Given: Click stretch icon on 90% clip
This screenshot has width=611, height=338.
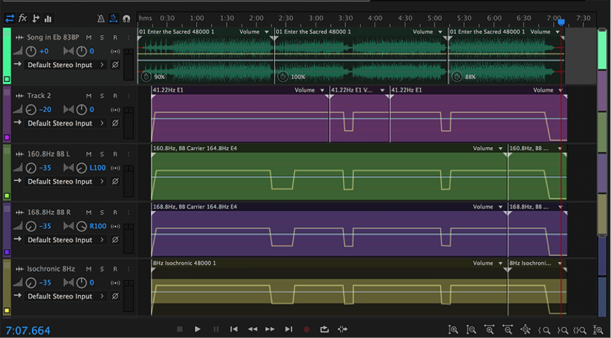Looking at the screenshot, I should 146,76.
